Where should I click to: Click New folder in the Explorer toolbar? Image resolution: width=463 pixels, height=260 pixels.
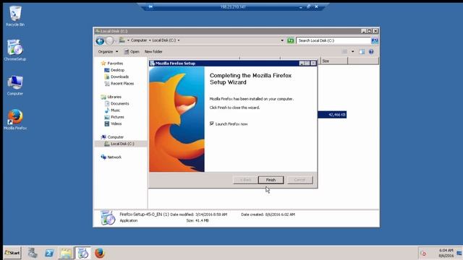(153, 51)
